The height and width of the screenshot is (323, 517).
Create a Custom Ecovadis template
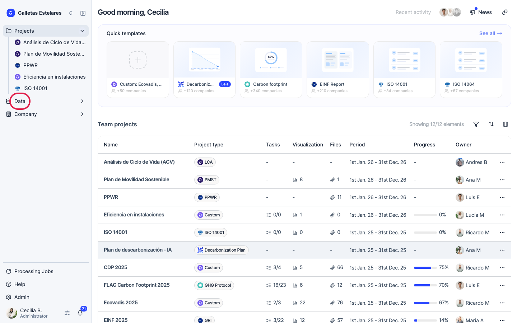[138, 70]
